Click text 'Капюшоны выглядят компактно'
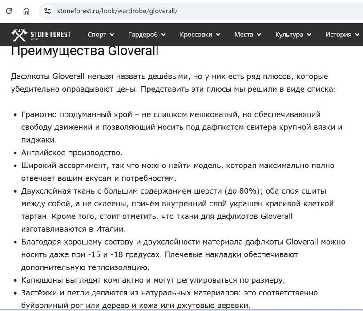The image size is (363, 311). pyautogui.click(x=82, y=280)
